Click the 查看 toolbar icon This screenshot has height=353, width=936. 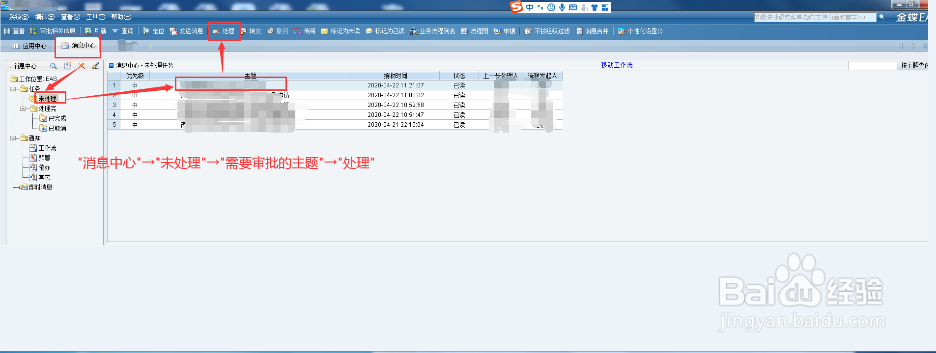[x=7, y=31]
